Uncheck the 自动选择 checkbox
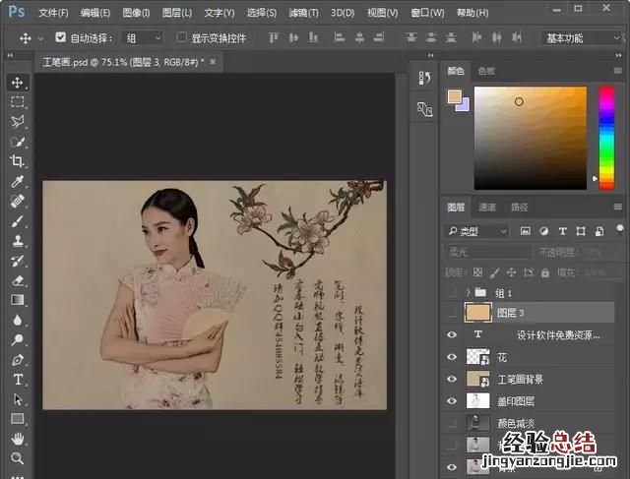 (x=60, y=37)
